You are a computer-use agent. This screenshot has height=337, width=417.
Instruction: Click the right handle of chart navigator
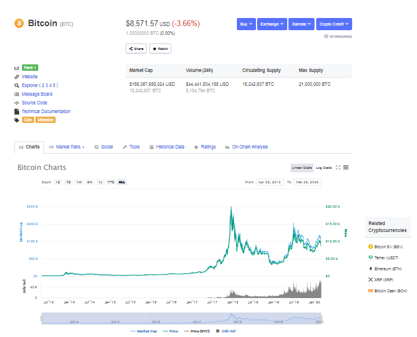pos(321,318)
